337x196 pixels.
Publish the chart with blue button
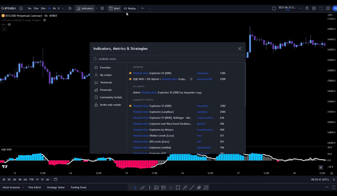pos(335,8)
